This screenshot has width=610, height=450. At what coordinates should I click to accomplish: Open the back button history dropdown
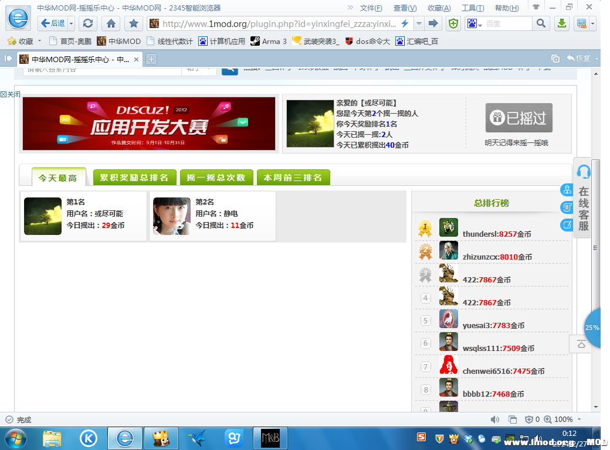coord(72,23)
